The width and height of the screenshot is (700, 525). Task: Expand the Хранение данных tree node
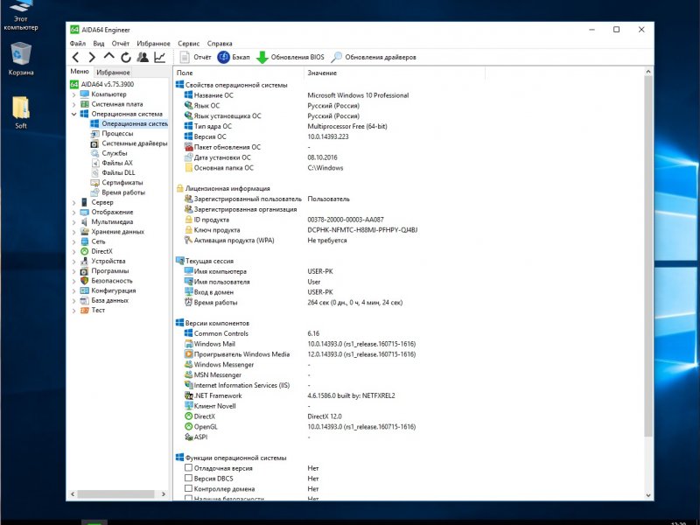click(74, 232)
